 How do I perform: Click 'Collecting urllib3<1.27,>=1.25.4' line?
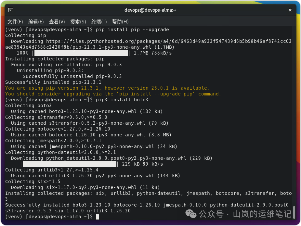click(52, 170)
